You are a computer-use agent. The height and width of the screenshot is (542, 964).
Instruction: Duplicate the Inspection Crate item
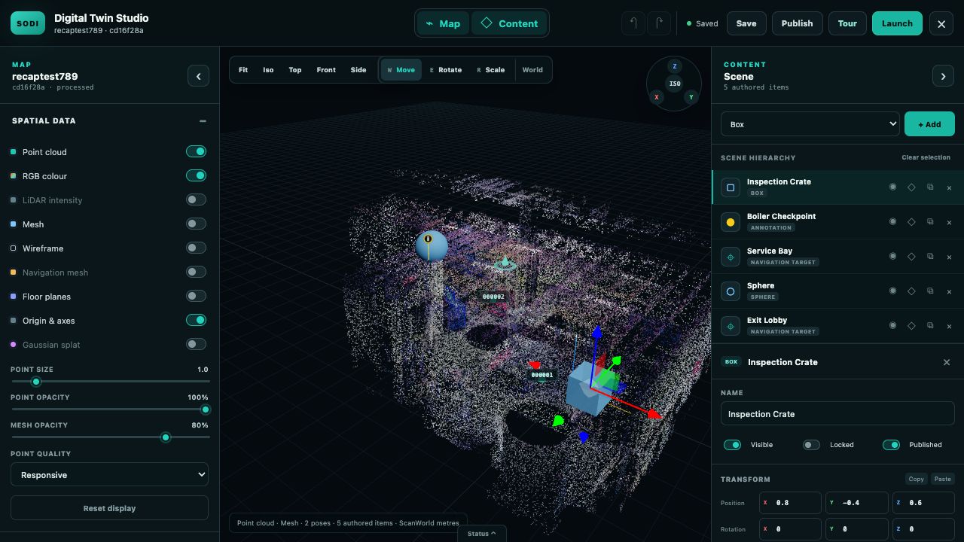(x=930, y=187)
